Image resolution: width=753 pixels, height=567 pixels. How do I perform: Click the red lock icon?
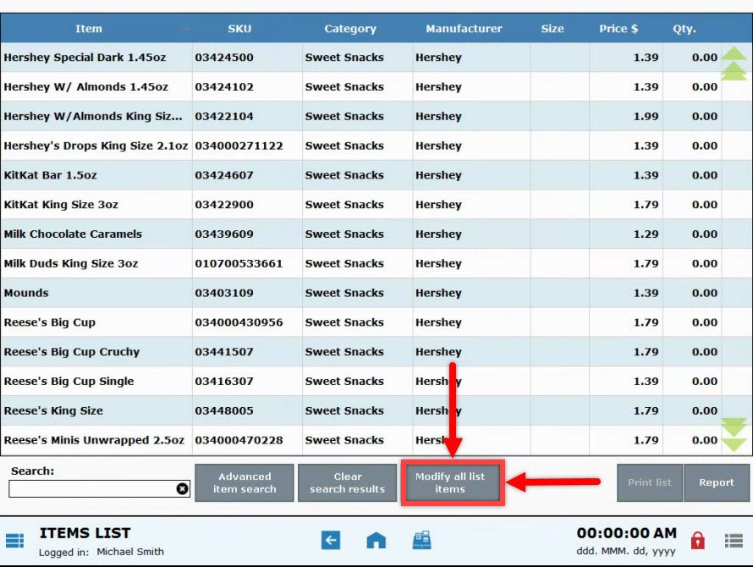click(697, 539)
